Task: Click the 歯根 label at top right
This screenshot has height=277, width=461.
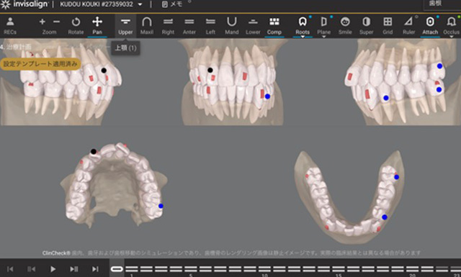Action: point(435,3)
